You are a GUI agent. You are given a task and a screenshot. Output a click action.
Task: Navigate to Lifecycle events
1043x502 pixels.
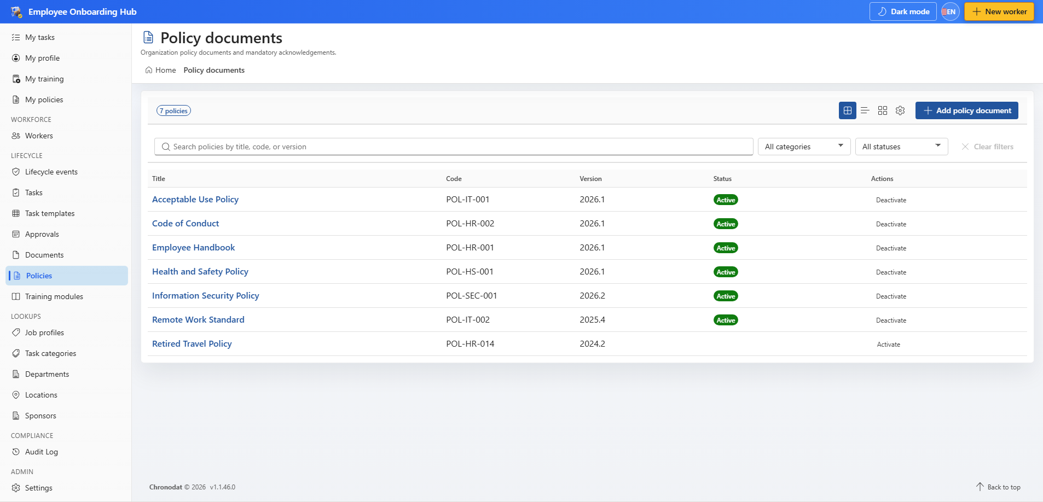tap(67, 172)
